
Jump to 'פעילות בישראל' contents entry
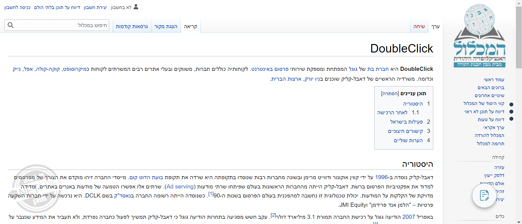click(406, 122)
